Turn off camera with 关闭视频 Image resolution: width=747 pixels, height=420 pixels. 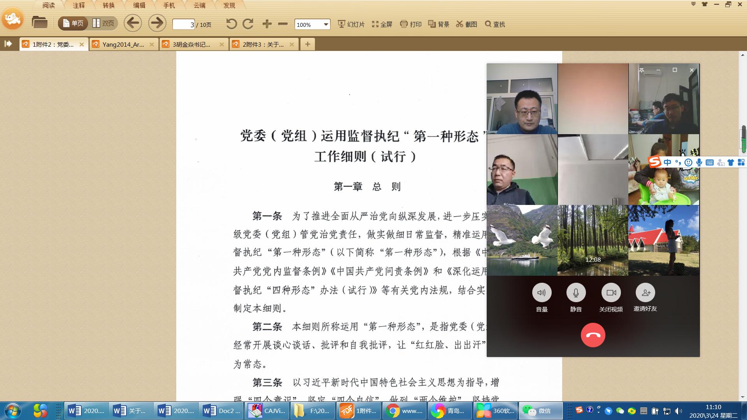(611, 293)
